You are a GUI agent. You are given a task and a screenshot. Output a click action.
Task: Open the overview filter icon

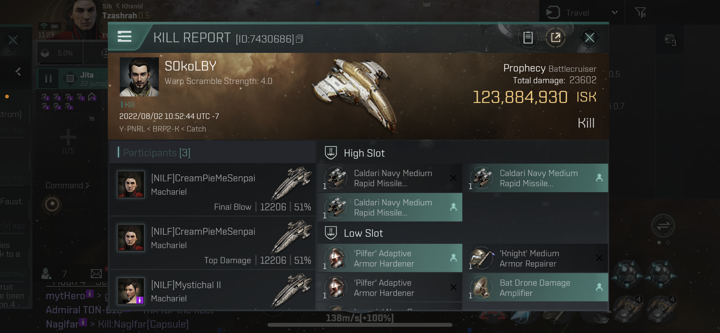coord(640,12)
